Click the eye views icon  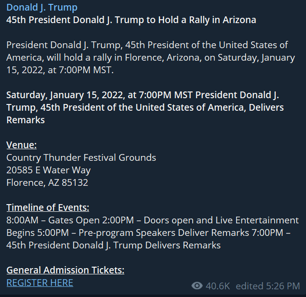point(197,286)
